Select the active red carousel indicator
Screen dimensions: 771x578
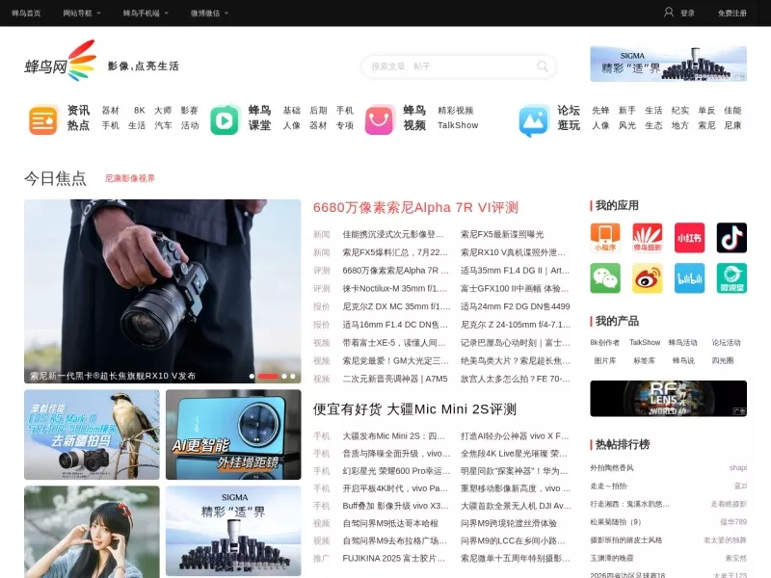(268, 376)
